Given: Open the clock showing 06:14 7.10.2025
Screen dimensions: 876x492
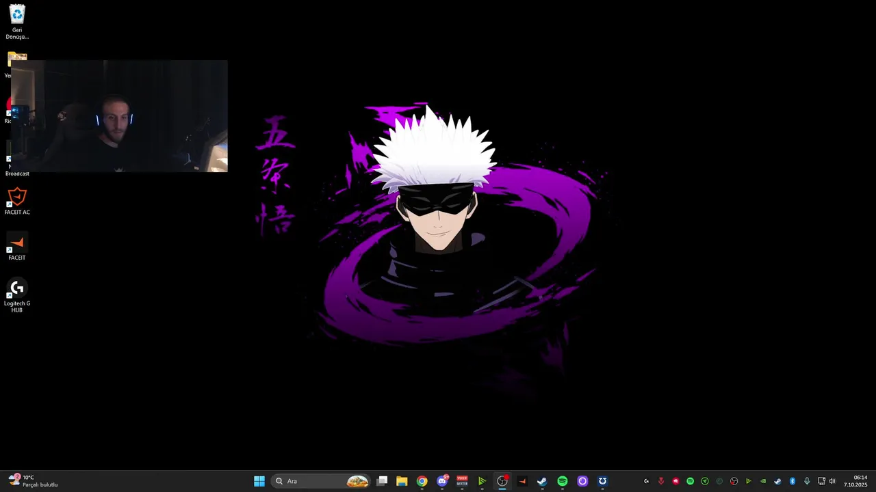Looking at the screenshot, I should coord(855,481).
